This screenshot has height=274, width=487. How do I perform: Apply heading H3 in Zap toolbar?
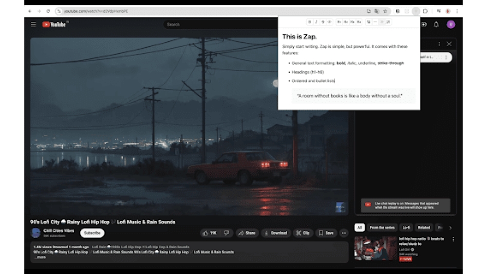[352, 22]
